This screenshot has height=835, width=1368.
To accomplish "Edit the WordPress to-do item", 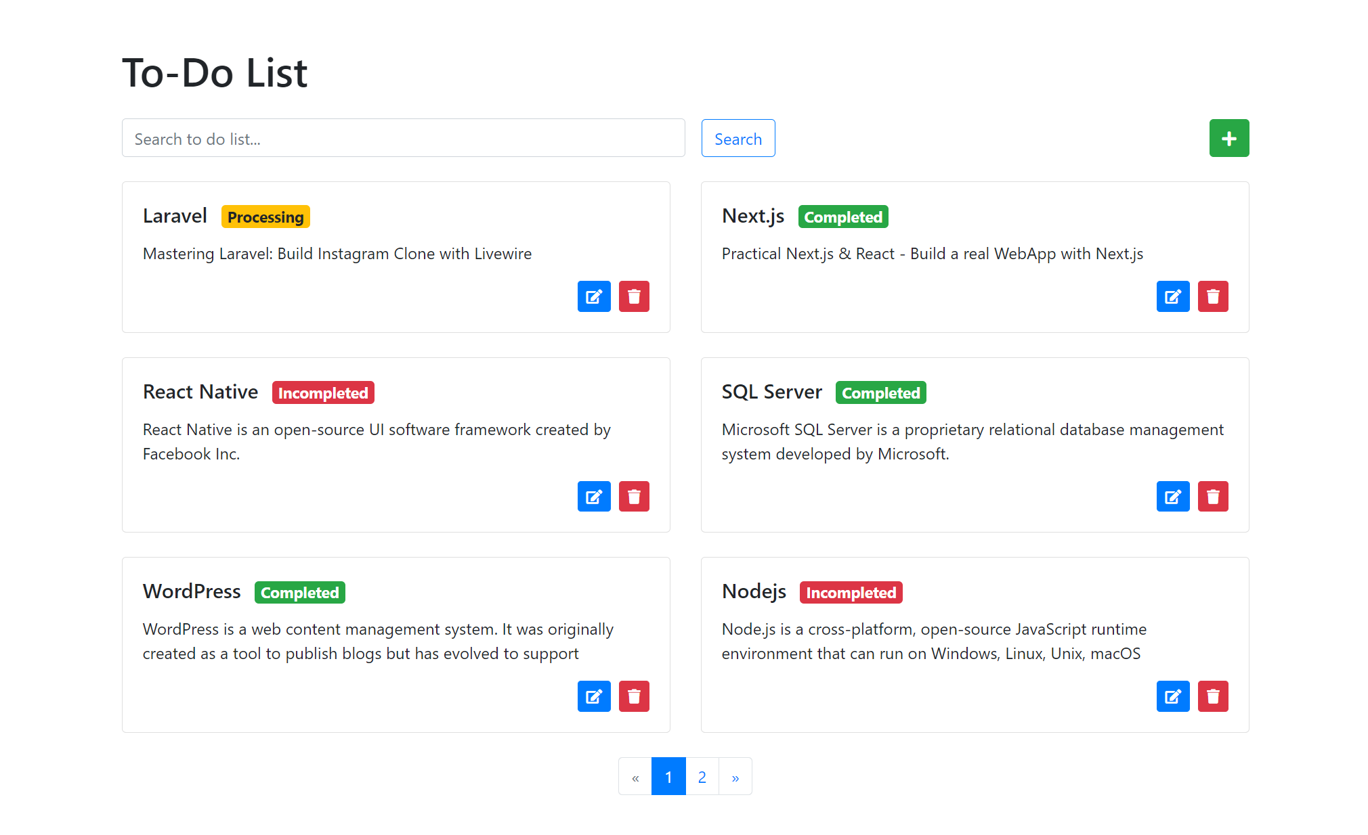I will click(593, 696).
